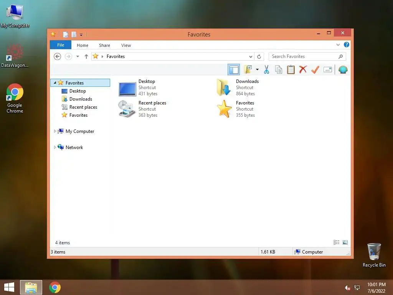Viewport: 393px width, 295px height.
Task: Go back with the Back arrow button
Action: pyautogui.click(x=58, y=56)
